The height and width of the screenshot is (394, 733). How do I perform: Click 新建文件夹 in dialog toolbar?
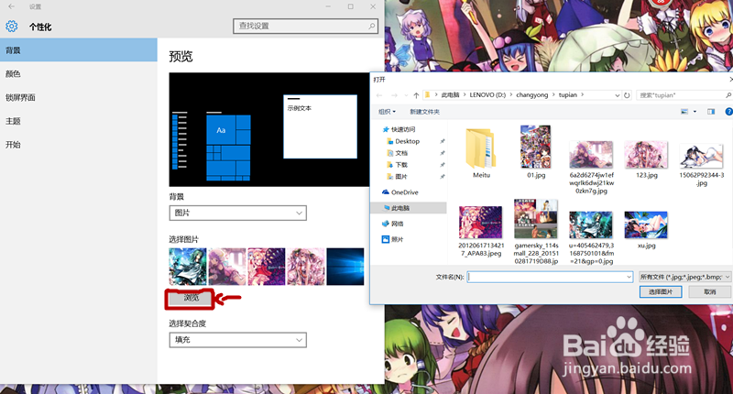(x=424, y=112)
